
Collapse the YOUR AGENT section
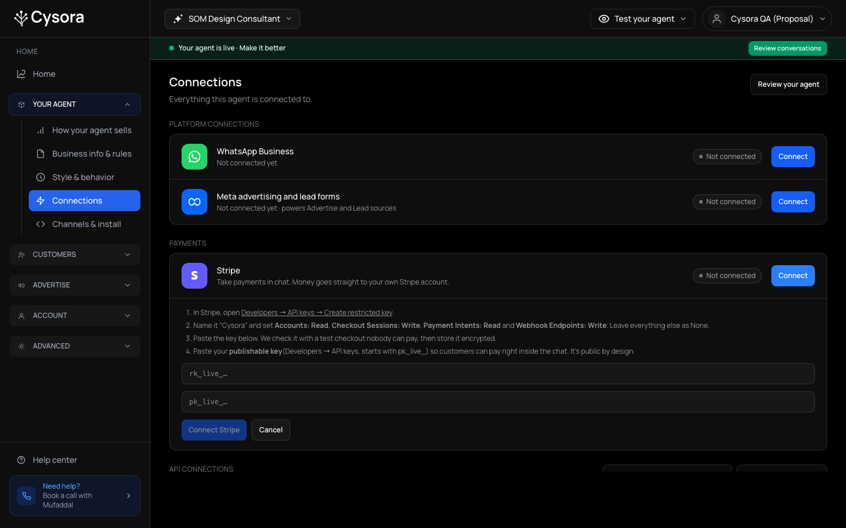[x=75, y=104]
